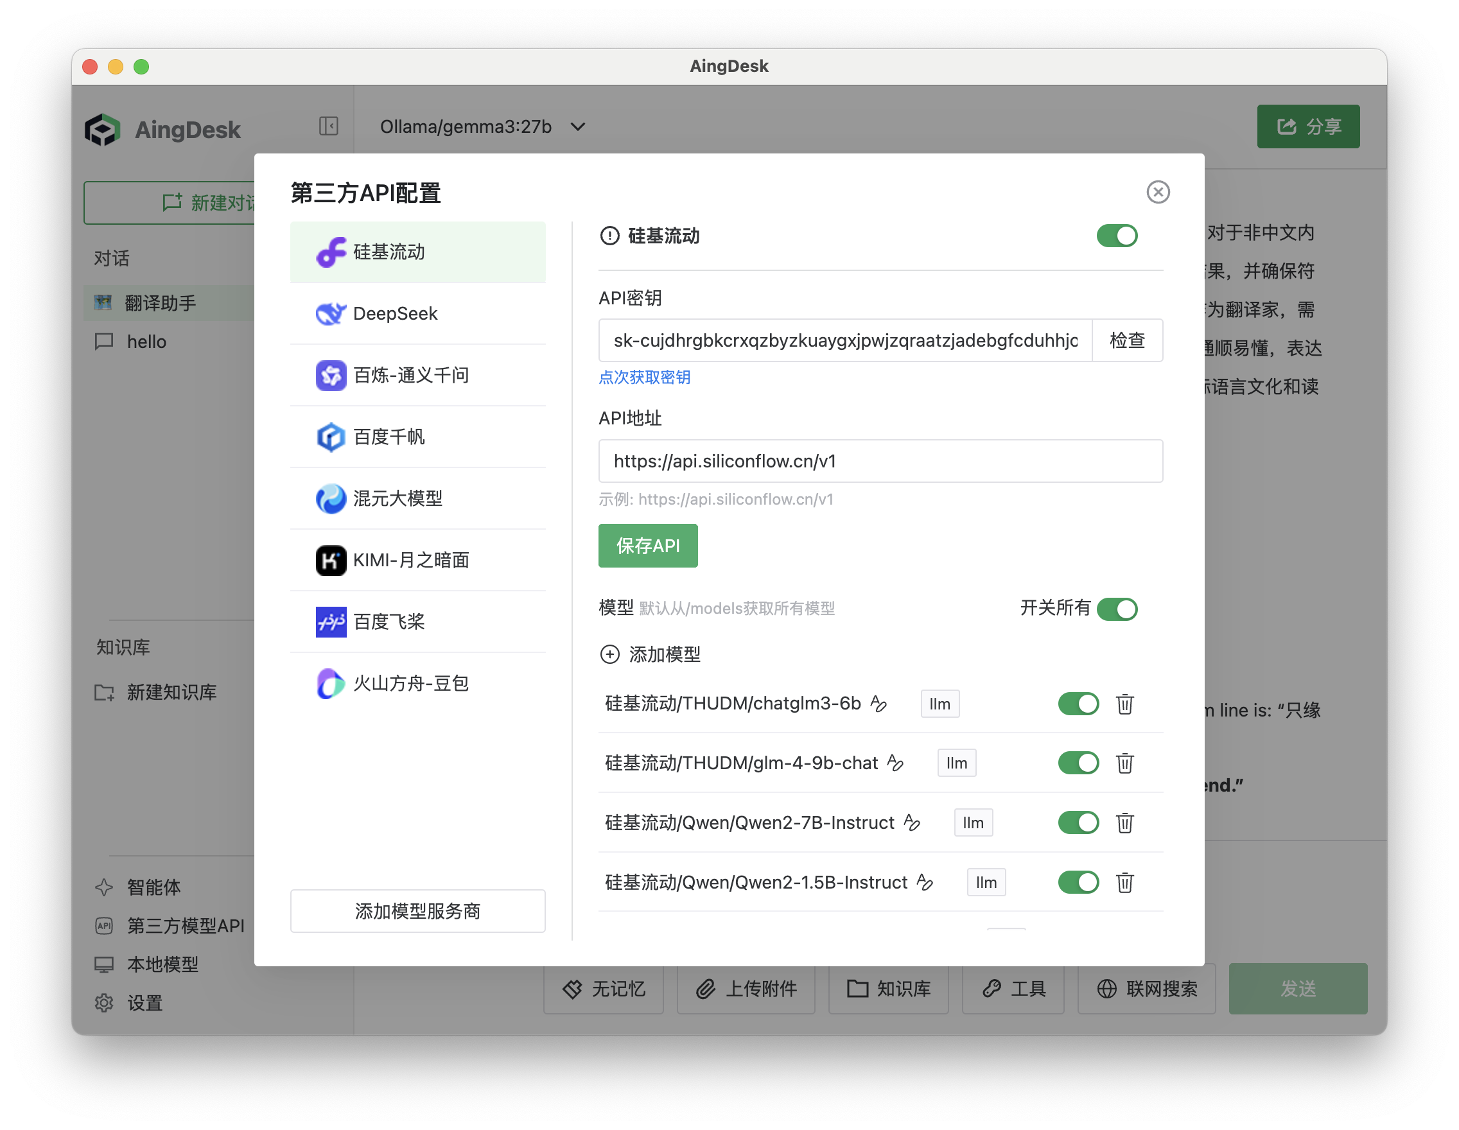This screenshot has width=1459, height=1130.
Task: Open the 百度千帆 provider settings
Action: [389, 437]
